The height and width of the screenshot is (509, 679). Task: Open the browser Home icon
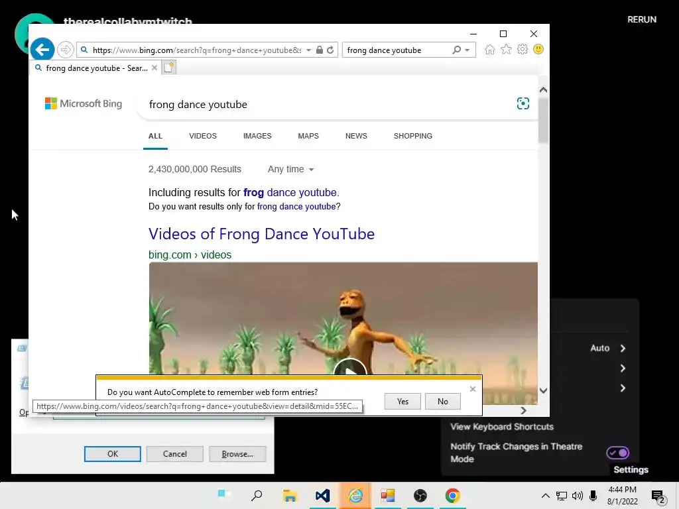pyautogui.click(x=490, y=49)
